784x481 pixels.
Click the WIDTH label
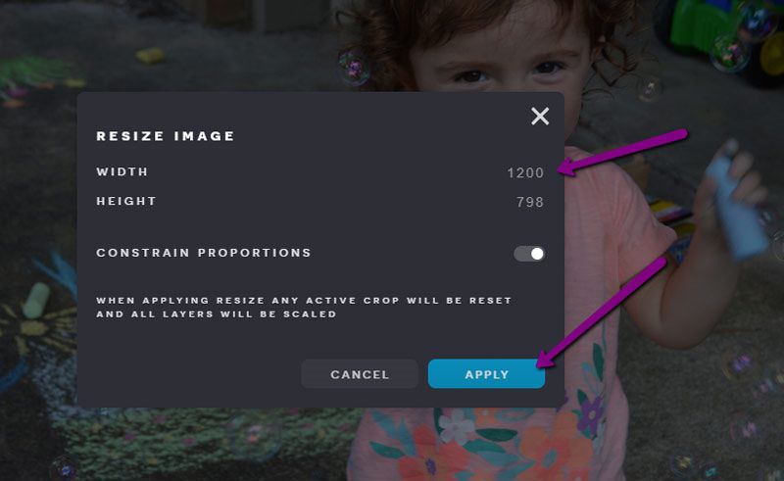122,172
